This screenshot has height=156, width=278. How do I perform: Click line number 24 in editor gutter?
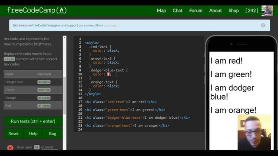80,130
